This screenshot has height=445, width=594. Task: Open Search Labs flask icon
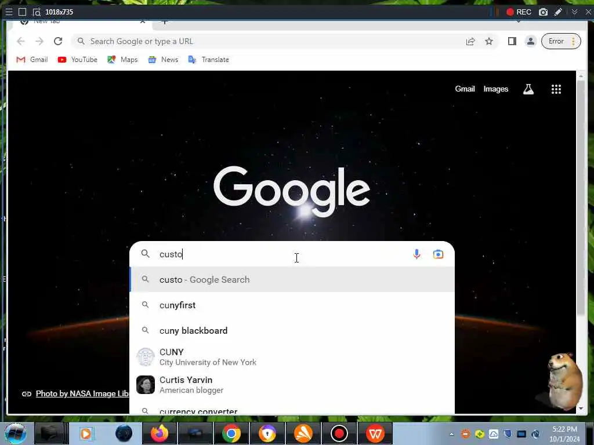[528, 89]
